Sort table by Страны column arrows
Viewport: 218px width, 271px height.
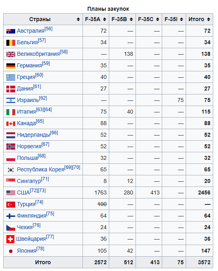[x=79, y=19]
